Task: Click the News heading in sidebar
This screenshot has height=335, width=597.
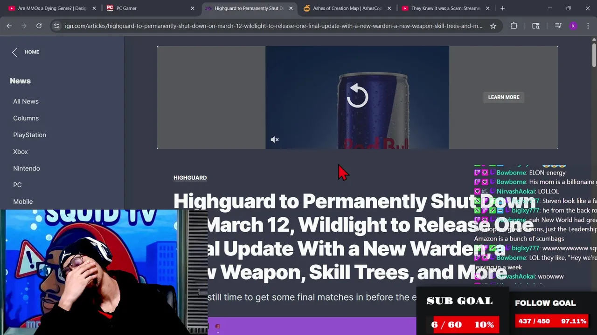Action: click(x=20, y=81)
